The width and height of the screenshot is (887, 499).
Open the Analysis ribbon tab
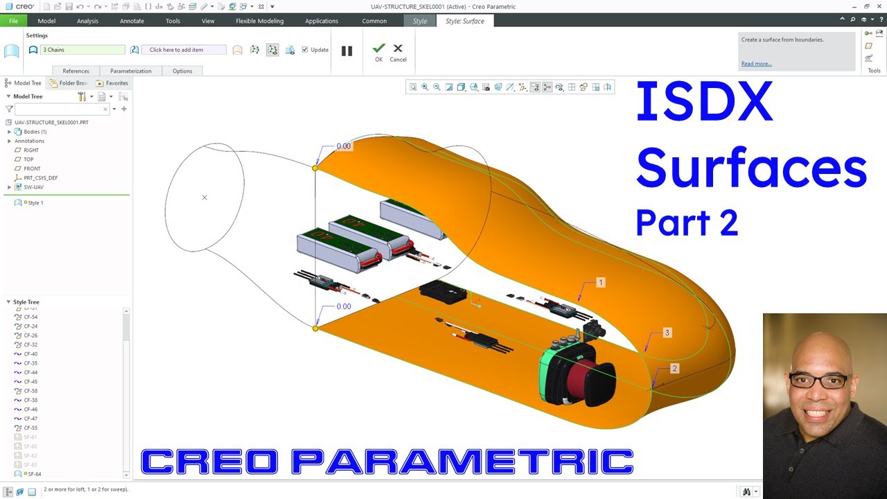tap(87, 21)
